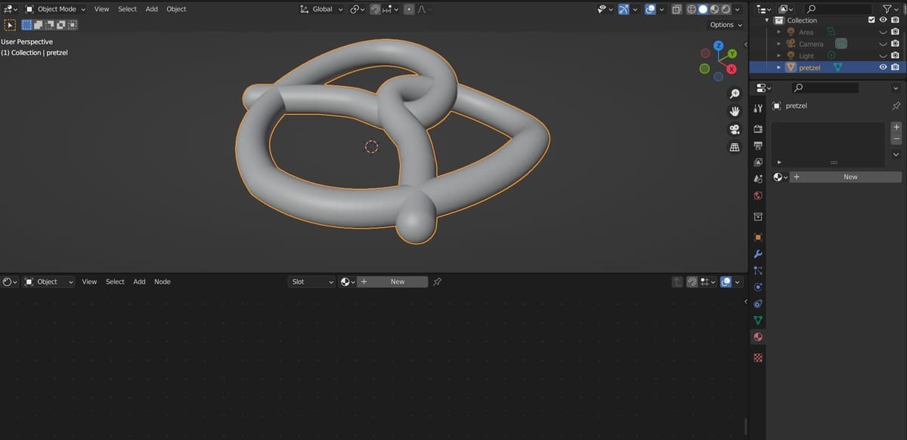Open the viewport View menu
The image size is (907, 440).
pos(101,9)
